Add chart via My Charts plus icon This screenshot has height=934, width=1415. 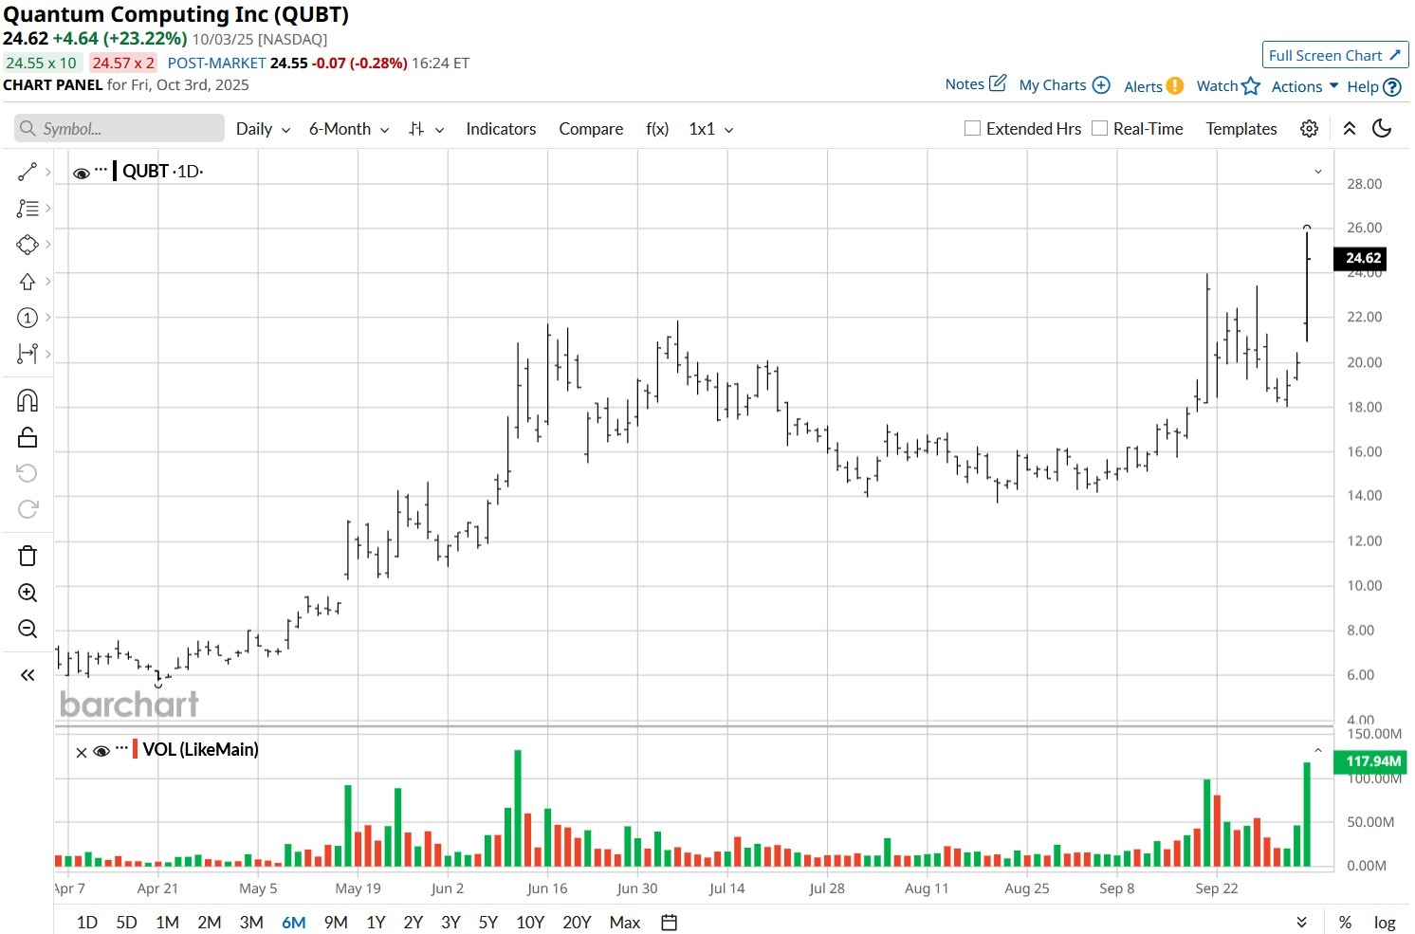pos(1101,84)
